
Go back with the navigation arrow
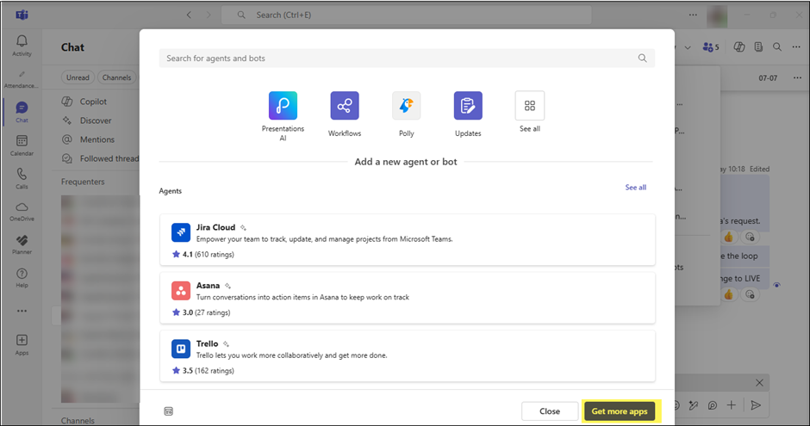coord(189,15)
